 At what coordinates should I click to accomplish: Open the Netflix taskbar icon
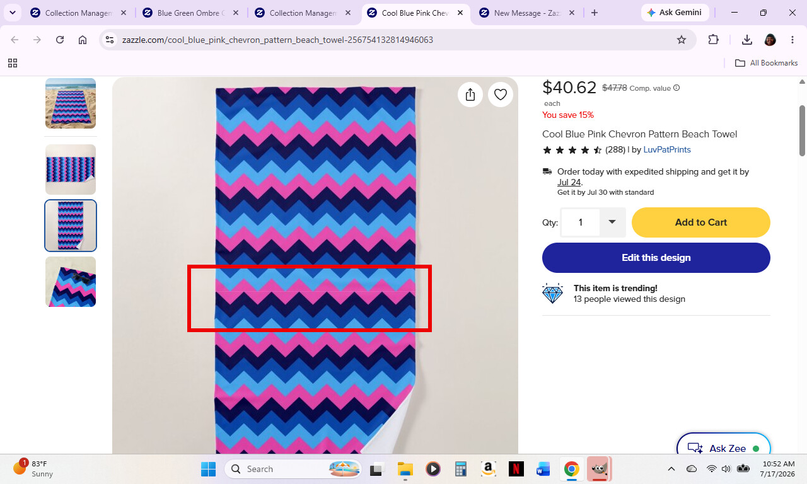coord(516,469)
